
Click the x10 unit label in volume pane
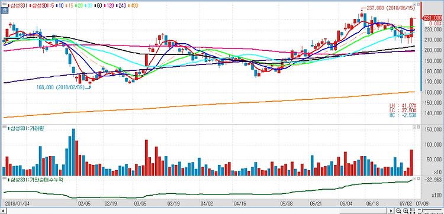[437, 172]
